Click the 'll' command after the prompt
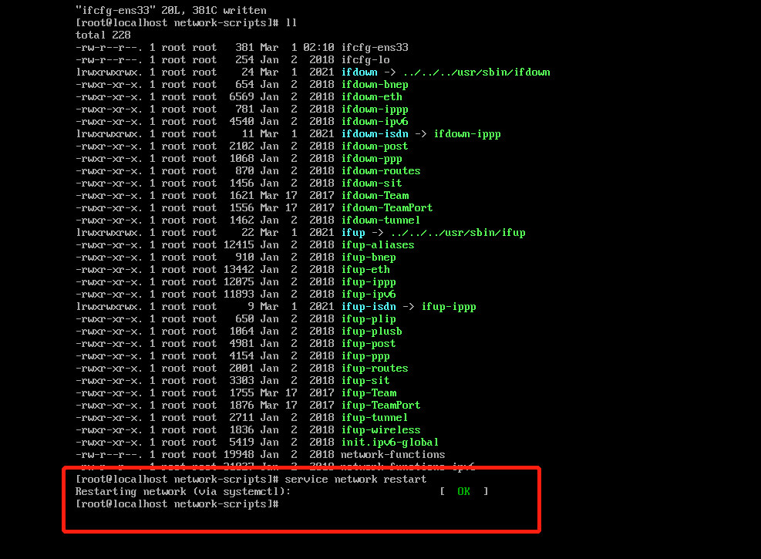The height and width of the screenshot is (559, 761). tap(291, 23)
